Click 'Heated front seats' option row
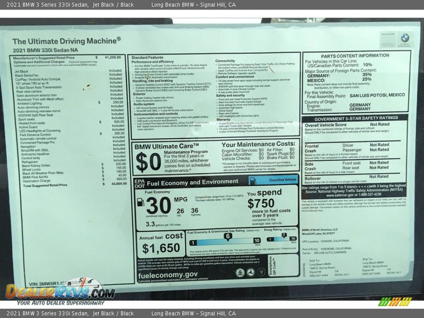 pos(71,122)
